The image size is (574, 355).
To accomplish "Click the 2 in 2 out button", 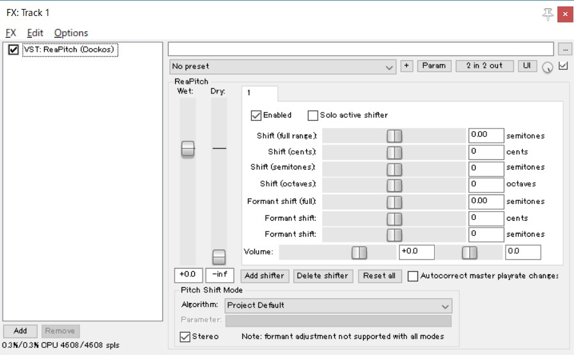I will 485,66.
